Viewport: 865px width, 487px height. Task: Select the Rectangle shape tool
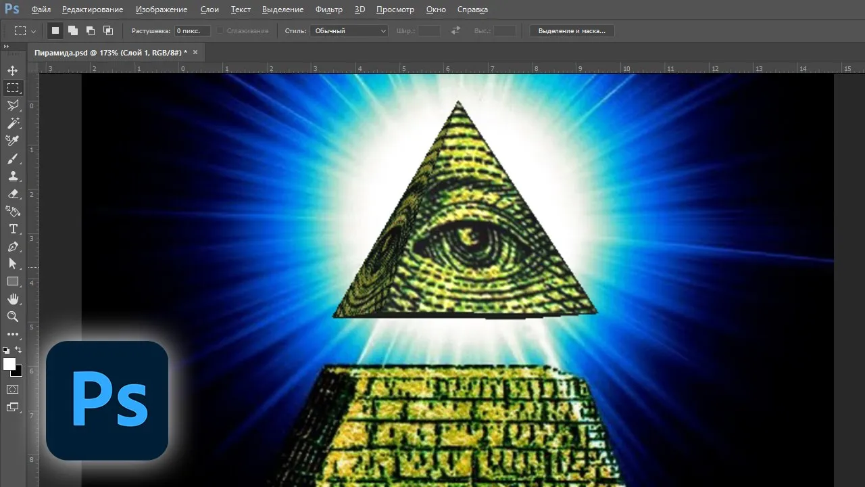click(13, 281)
